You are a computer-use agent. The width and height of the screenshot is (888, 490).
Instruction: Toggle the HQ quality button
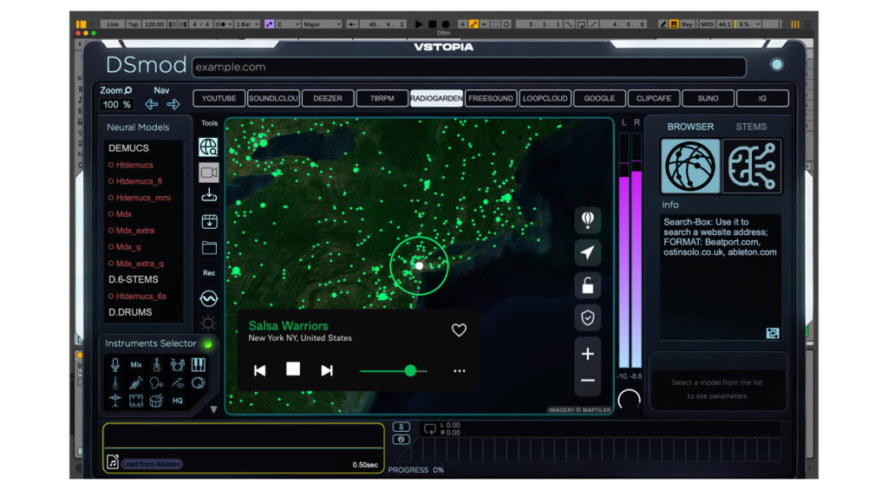(177, 401)
